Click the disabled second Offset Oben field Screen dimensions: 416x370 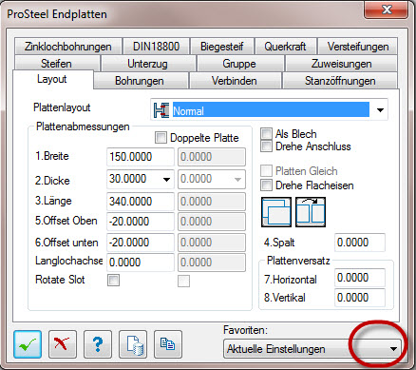click(212, 222)
